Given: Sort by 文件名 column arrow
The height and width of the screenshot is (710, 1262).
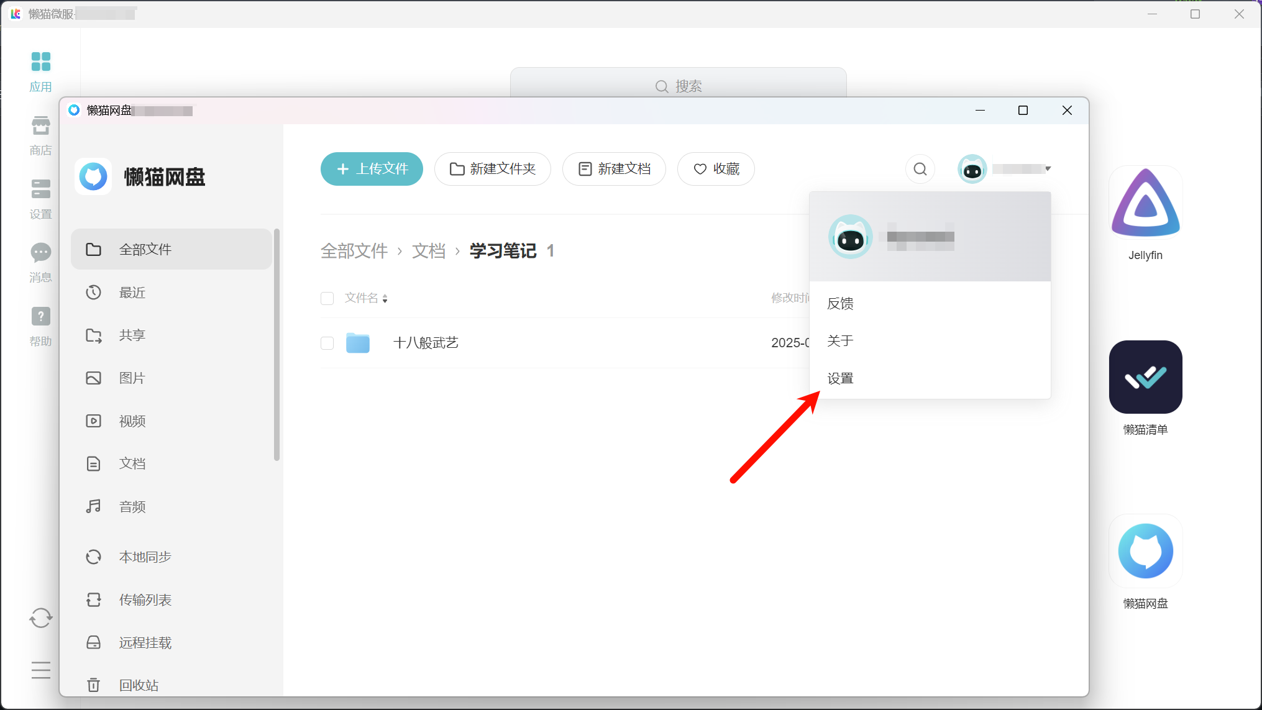Looking at the screenshot, I should pos(385,299).
